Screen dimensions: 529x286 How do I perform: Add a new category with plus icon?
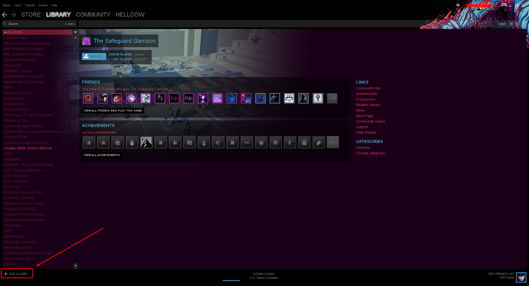click(75, 32)
